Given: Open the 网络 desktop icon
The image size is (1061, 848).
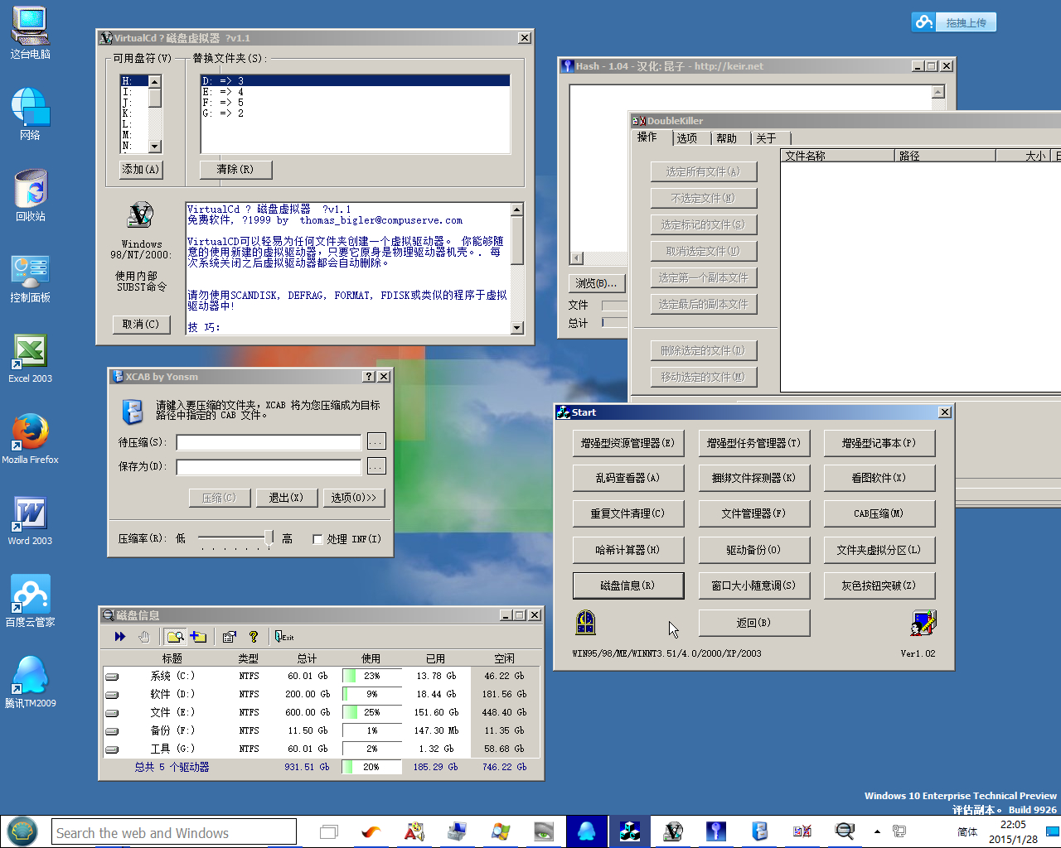Looking at the screenshot, I should coord(31,114).
